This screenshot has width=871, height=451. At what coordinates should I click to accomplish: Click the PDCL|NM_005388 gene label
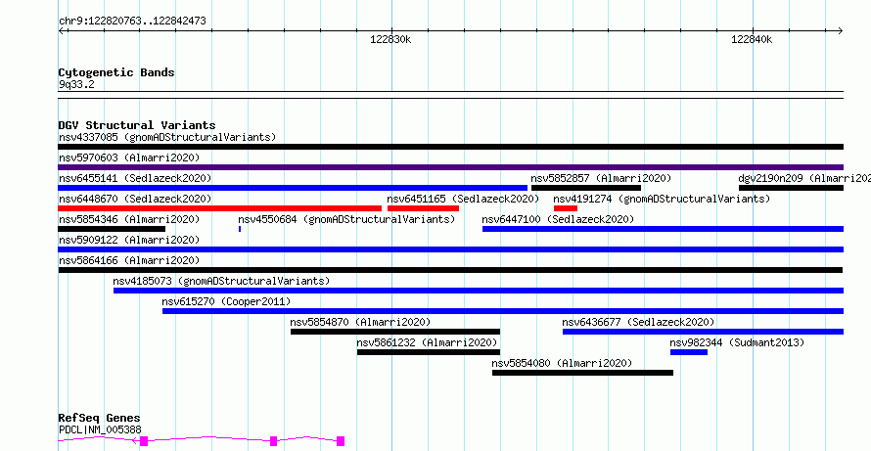(x=100, y=429)
